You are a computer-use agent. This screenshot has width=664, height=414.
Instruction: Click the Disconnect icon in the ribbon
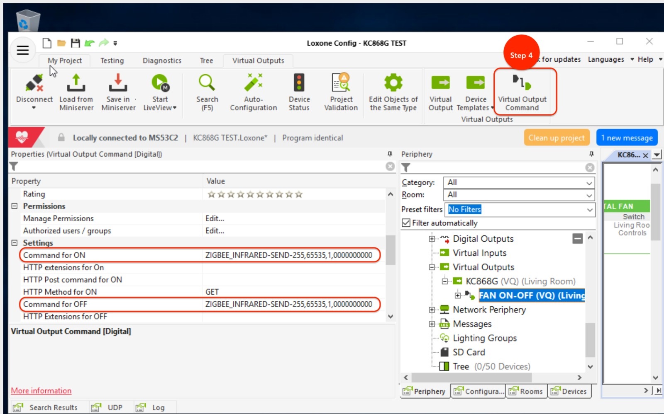[34, 83]
